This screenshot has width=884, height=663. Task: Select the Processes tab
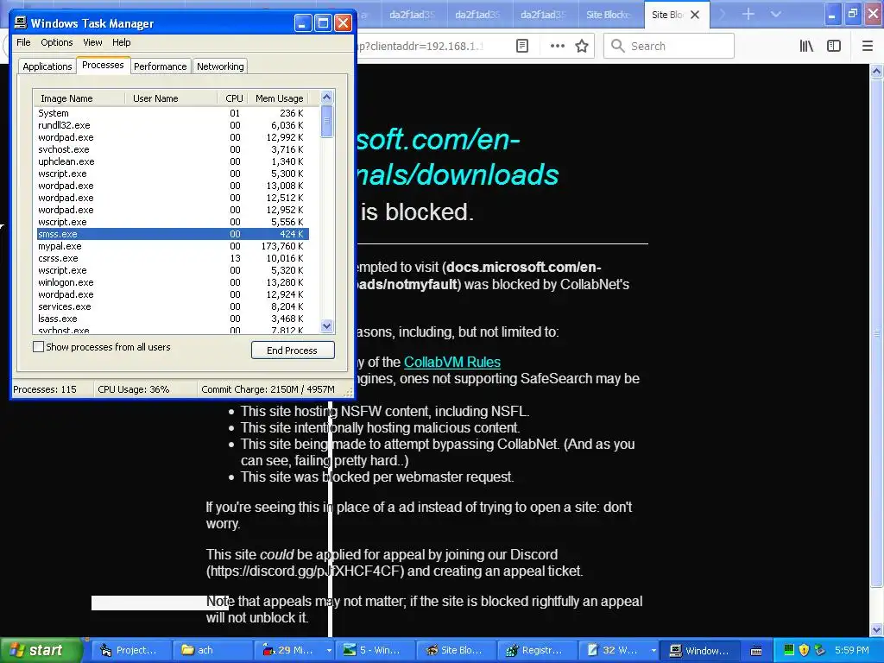(103, 65)
